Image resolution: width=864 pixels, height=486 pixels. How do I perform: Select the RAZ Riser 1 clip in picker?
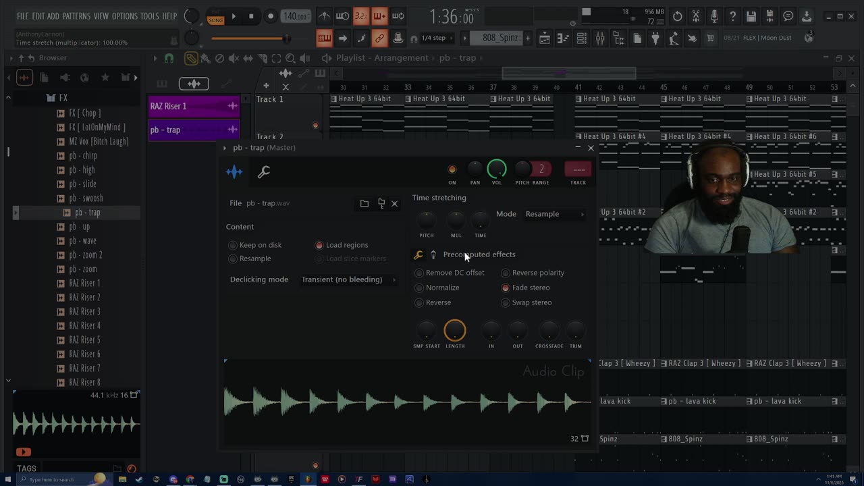[194, 106]
